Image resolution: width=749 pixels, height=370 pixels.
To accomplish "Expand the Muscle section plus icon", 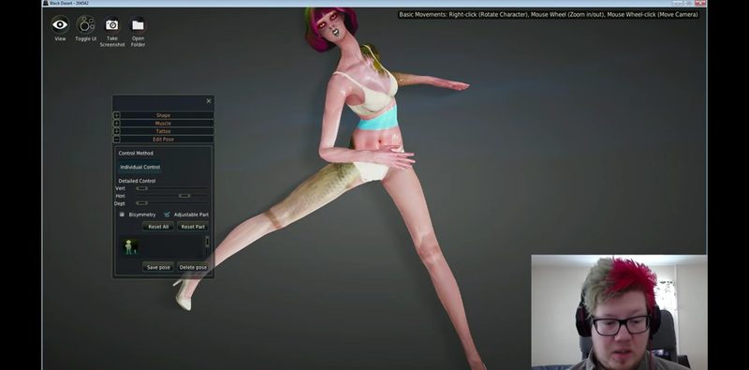I will [116, 124].
